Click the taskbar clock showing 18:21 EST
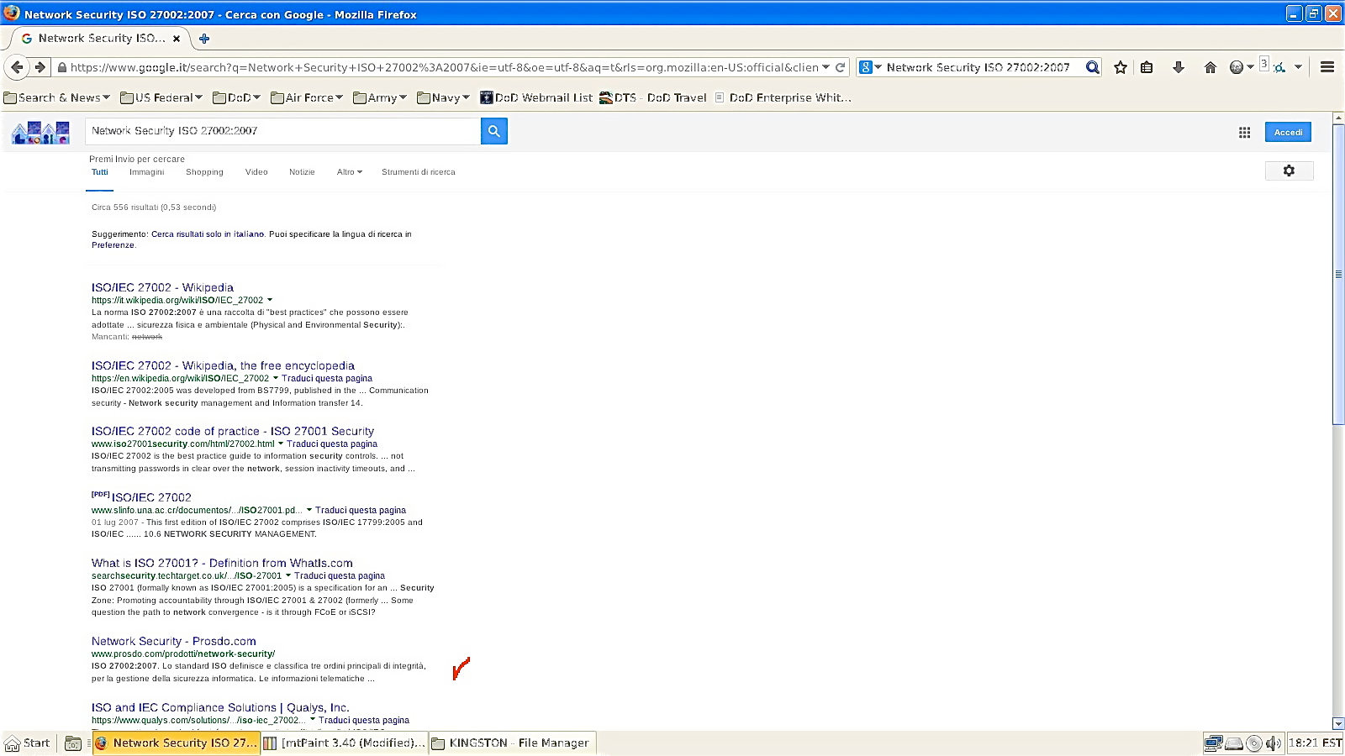 1315,743
